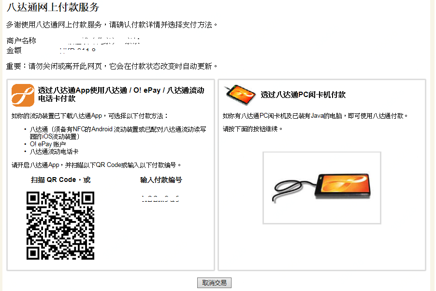Click the 金额 label
Image resolution: width=436 pixels, height=291 pixels.
[14, 50]
